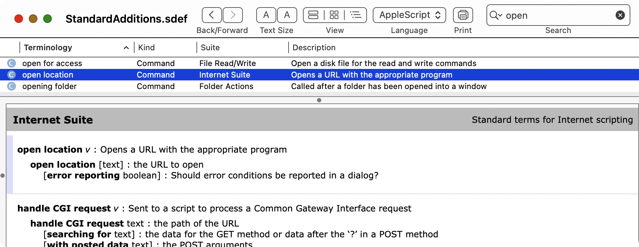Decrease text size with small A
This screenshot has height=247, width=639.
266,15
